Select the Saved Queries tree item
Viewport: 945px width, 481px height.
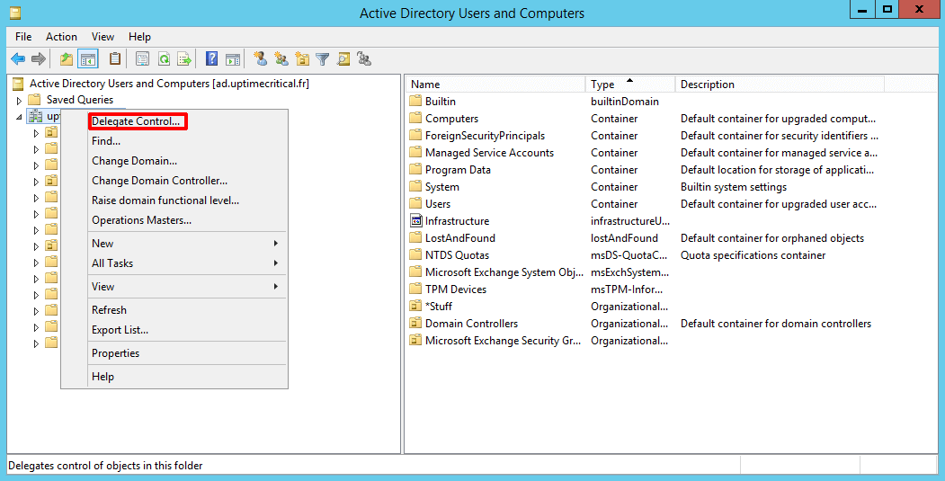(x=80, y=100)
